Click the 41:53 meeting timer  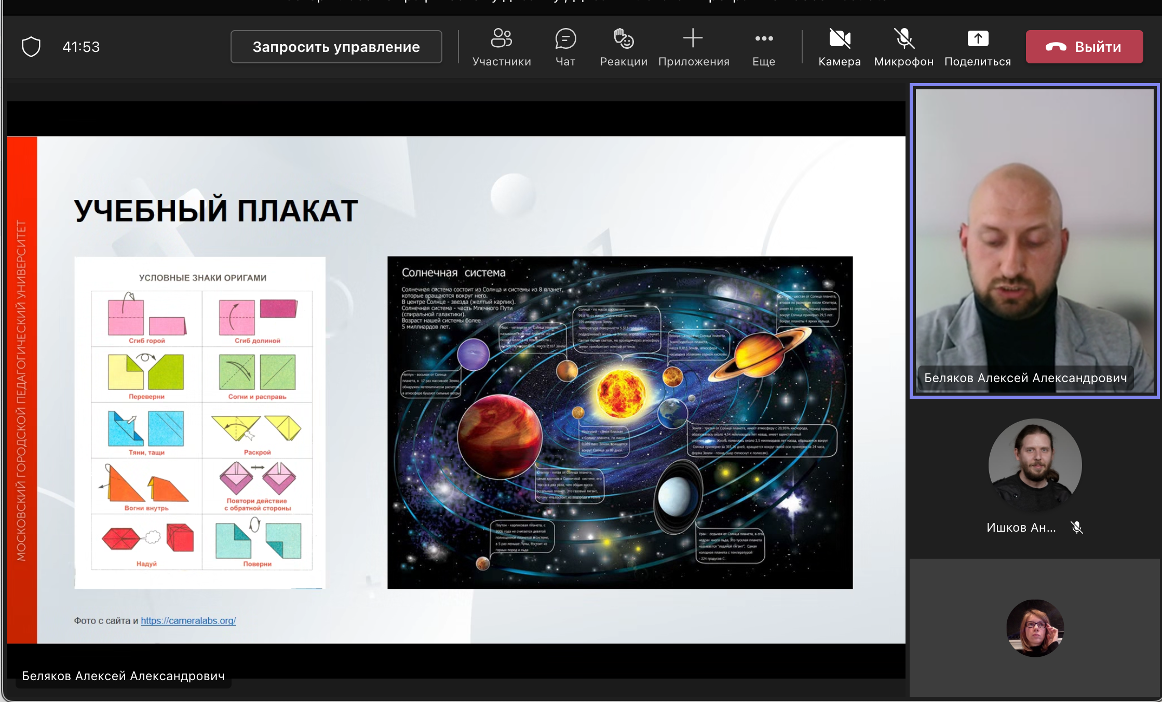(81, 47)
